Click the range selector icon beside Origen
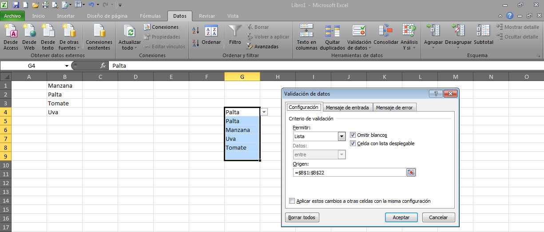This screenshot has width=544, height=232. click(411, 173)
